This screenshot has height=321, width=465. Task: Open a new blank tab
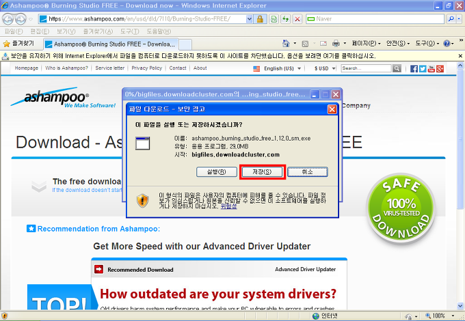185,44
